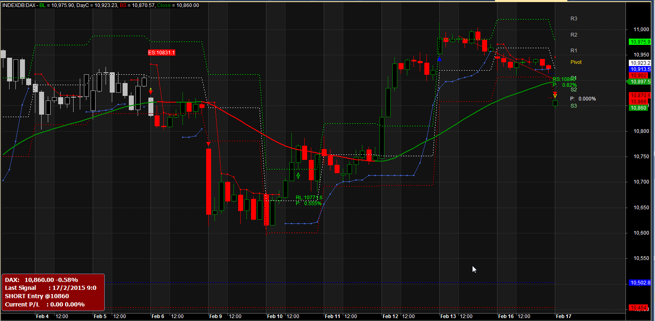Screen dimensions: 655x321
Task: Click the white P: 0.000% text
Action: [x=583, y=99]
